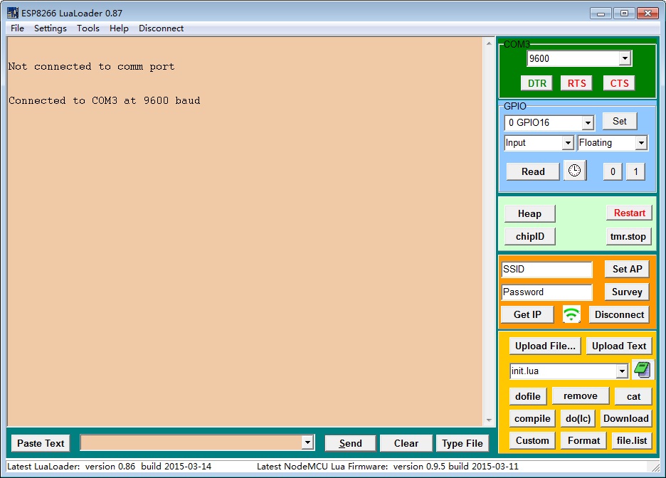
Task: Click Disconnect in the menu bar
Action: 161,28
